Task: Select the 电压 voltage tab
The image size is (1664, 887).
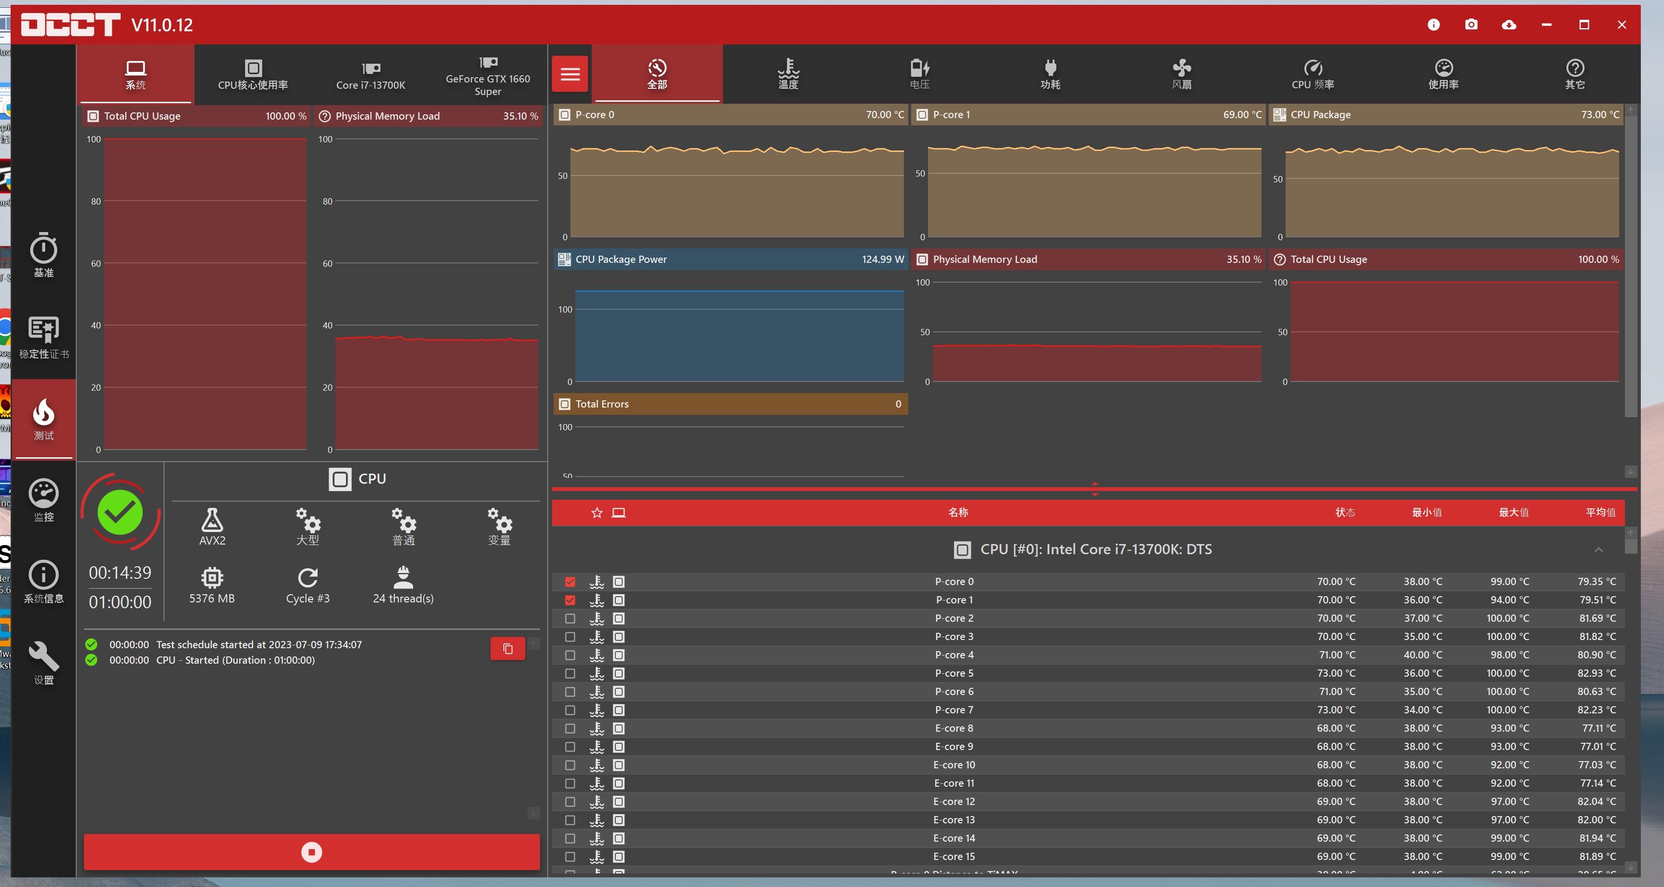Action: click(919, 74)
